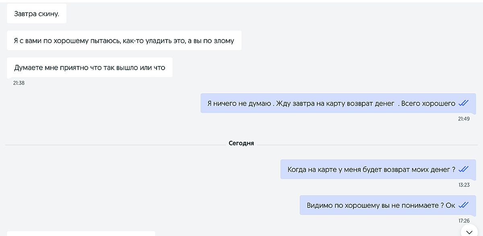The image size is (483, 236).
Task: Click read receipt on "Видимо по хорошему" message
Action: [x=464, y=205]
